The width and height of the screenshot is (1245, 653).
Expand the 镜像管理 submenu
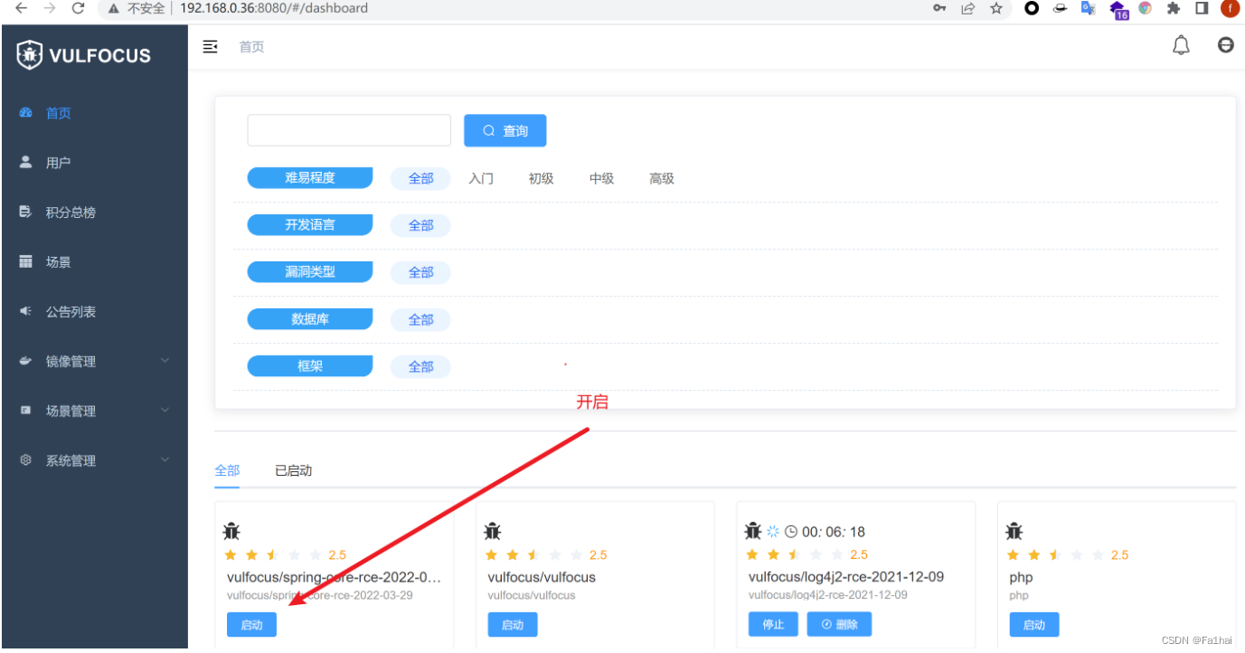[x=94, y=361]
